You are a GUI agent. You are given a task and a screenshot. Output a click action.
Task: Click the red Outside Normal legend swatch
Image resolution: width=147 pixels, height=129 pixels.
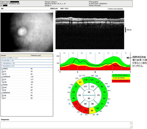tap(121, 81)
